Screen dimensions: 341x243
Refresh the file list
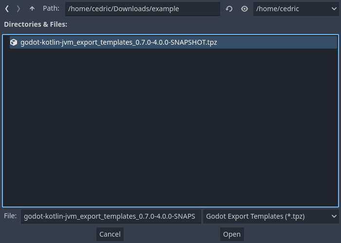tap(229, 9)
